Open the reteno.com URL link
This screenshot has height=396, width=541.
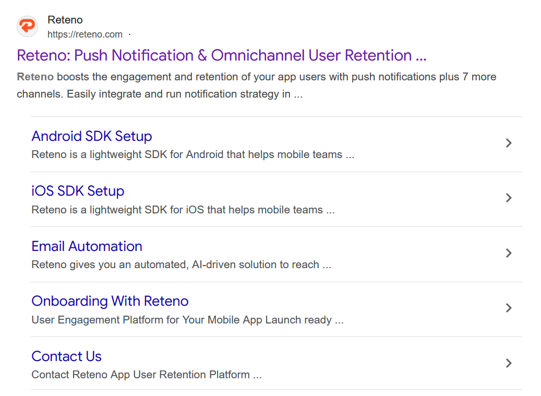point(86,34)
